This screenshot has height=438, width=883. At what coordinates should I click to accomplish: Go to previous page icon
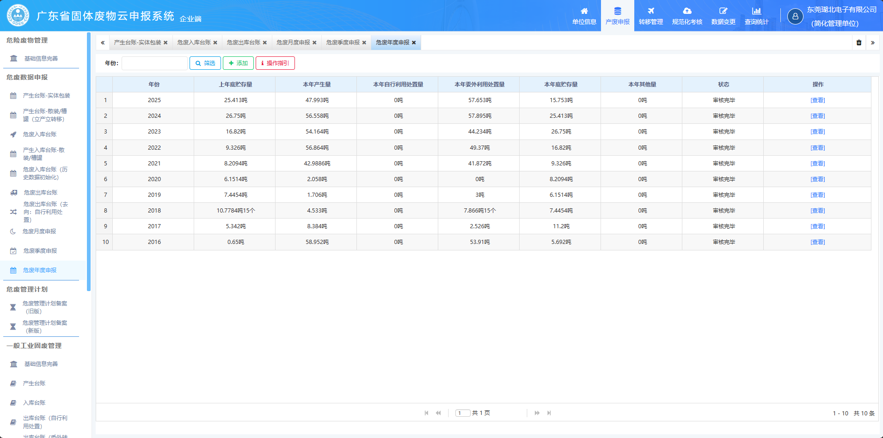[x=438, y=413]
